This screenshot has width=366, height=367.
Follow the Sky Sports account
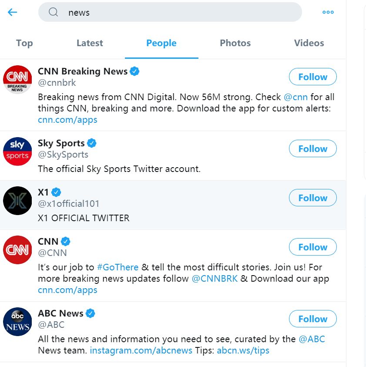tap(312, 149)
